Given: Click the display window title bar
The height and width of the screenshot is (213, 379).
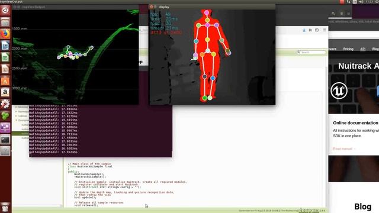Looking at the screenshot, I should (x=212, y=7).
